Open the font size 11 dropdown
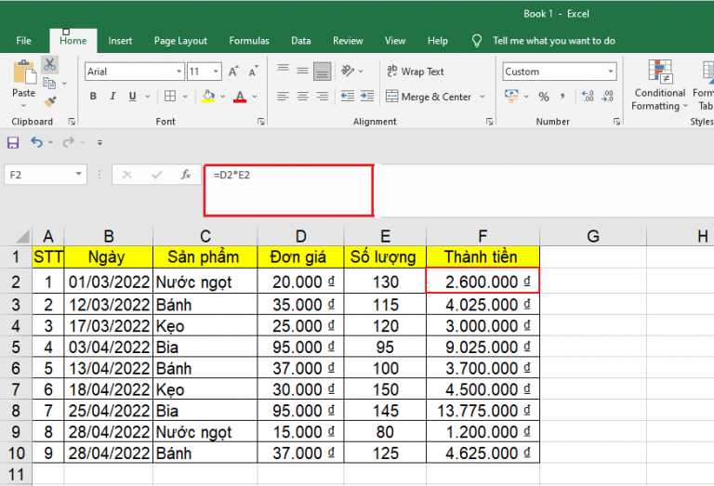 (216, 72)
